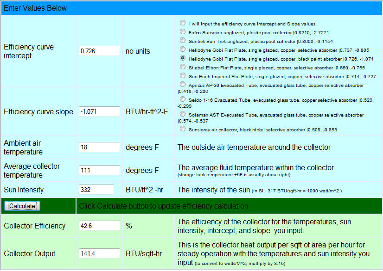Focus the Efficiency curve intercept input field
Screen dimensions: 383x271
click(x=99, y=51)
